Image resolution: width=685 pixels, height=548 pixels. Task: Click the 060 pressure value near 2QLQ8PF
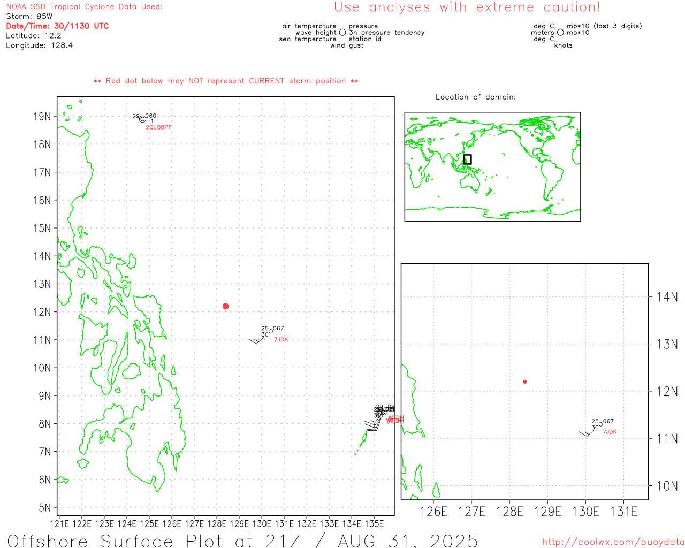151,116
